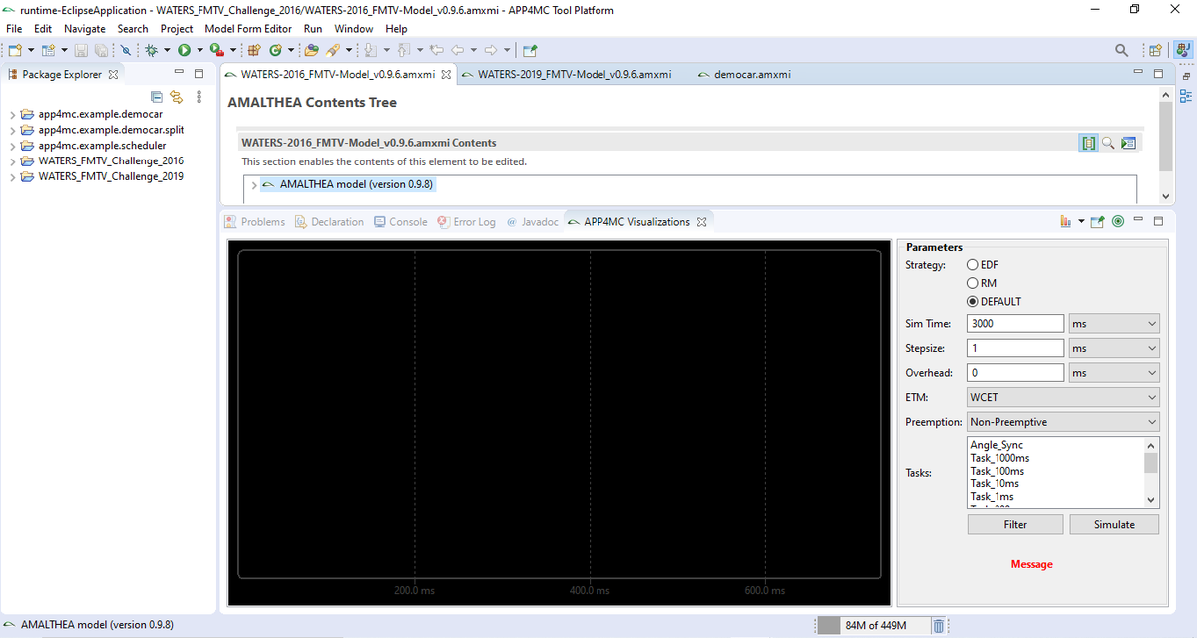Select Angle_Sync in the Tasks list
Screen dimensions: 1197x638
997,445
